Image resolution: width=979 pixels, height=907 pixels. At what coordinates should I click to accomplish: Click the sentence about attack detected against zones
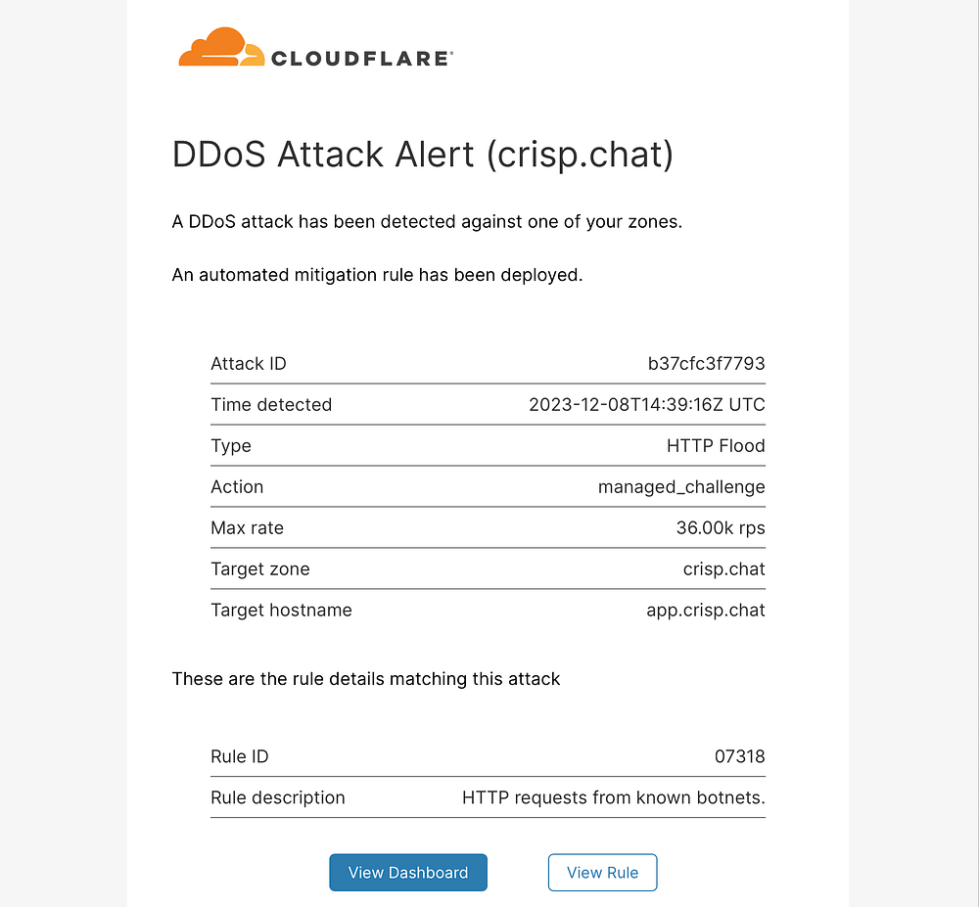pyautogui.click(x=427, y=221)
